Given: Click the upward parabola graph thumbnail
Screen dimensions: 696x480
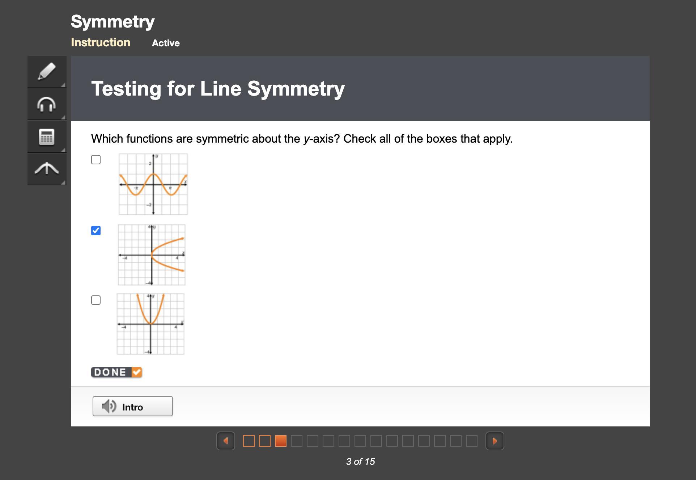Looking at the screenshot, I should tap(150, 324).
